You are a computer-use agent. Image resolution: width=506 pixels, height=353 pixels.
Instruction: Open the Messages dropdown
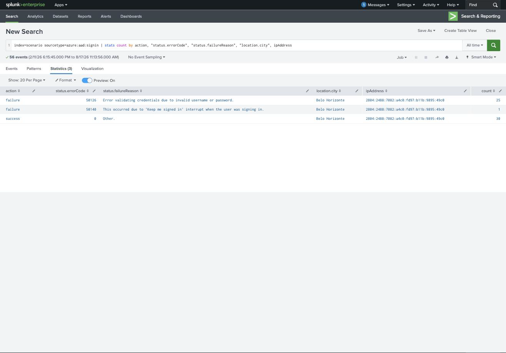[x=378, y=5]
